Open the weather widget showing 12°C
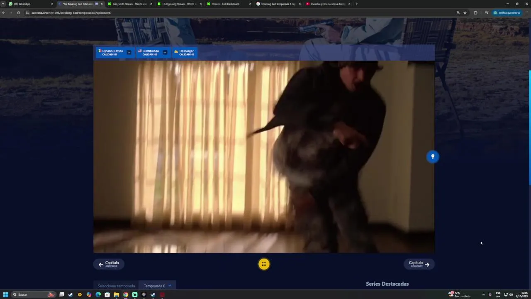Viewport: 531px width, 299px height. 459,294
